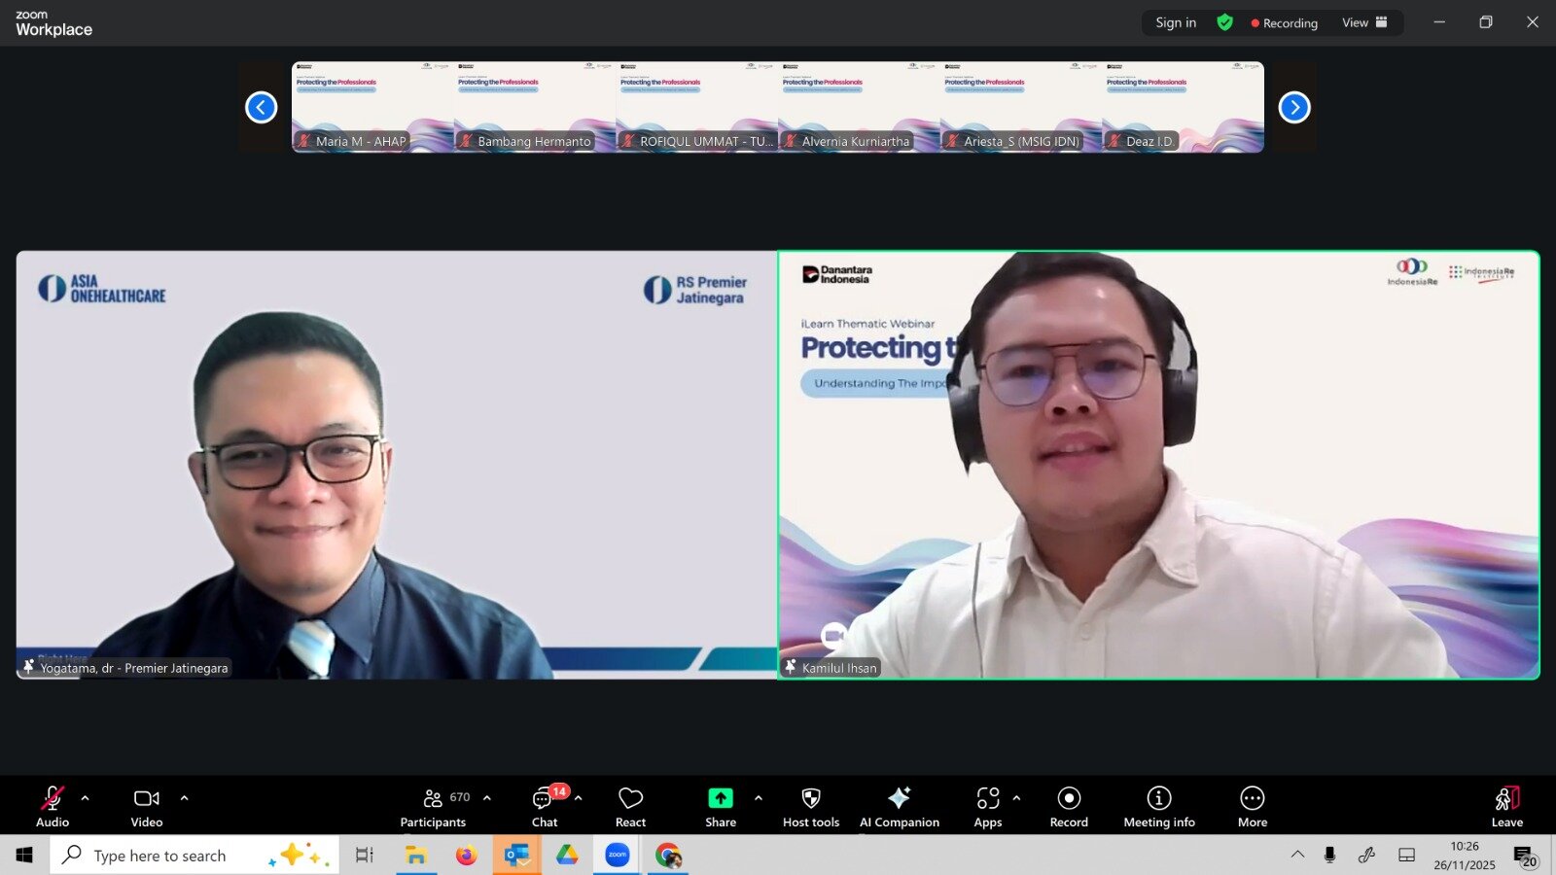Launch AI Companion
The height and width of the screenshot is (875, 1556).
point(899,807)
